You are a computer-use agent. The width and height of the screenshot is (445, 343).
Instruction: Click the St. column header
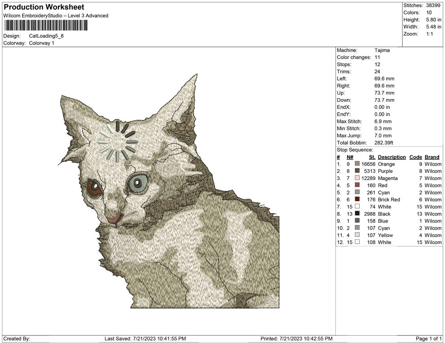tap(372, 157)
